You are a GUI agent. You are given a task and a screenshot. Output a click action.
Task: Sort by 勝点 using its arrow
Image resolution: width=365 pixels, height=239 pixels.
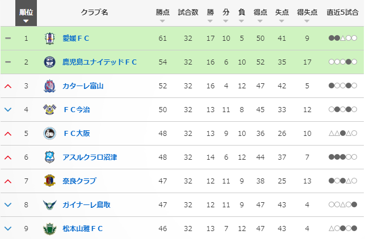point(163,22)
